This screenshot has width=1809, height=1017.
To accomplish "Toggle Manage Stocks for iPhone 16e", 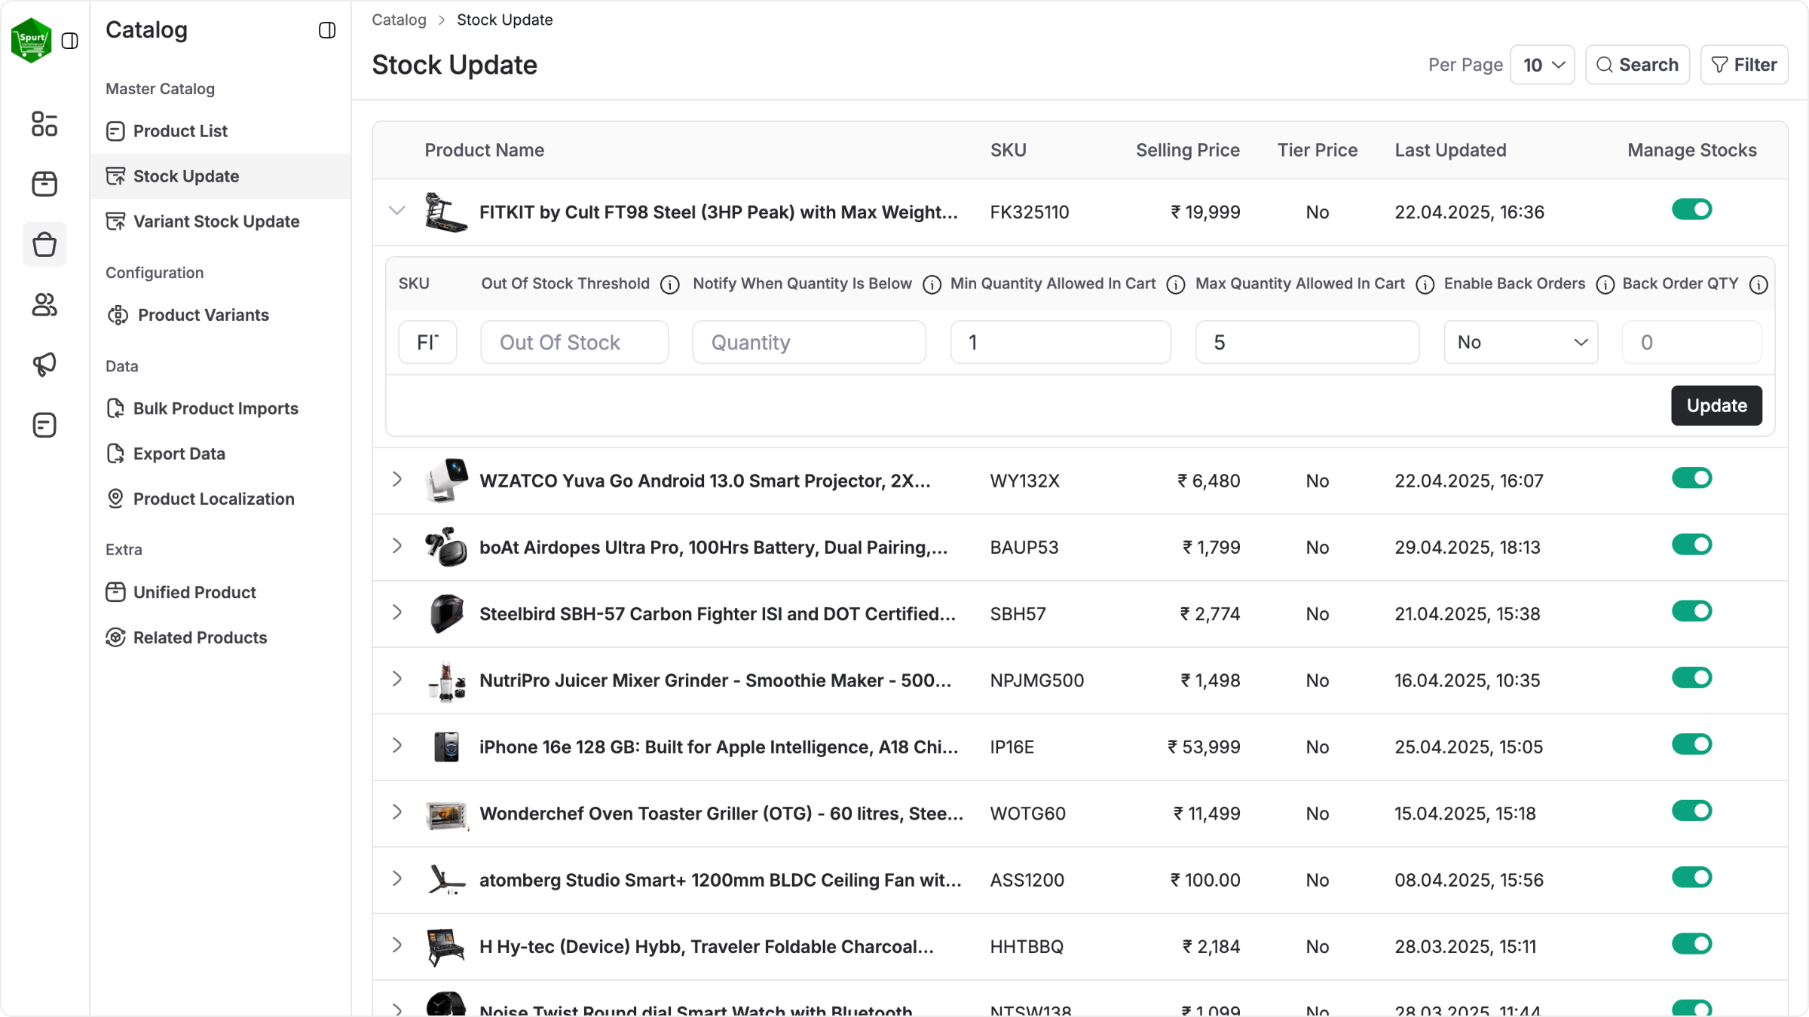I will [1691, 744].
